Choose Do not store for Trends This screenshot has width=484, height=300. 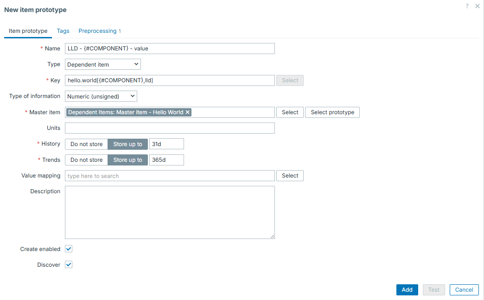86,159
